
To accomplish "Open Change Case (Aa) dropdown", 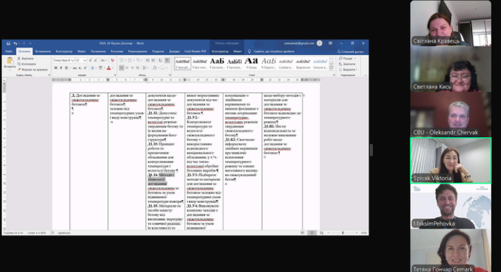I will pyautogui.click(x=103, y=60).
